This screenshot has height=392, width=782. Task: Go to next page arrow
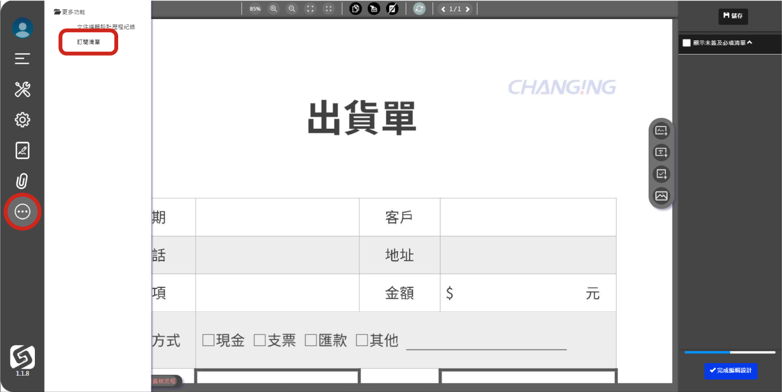click(467, 9)
